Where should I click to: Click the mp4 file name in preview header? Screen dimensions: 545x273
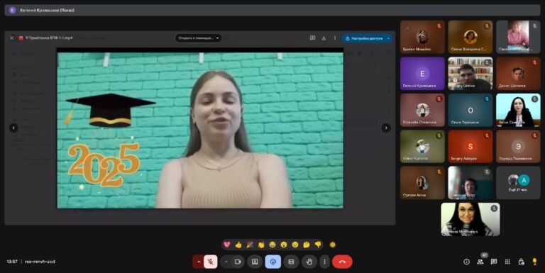click(x=49, y=38)
